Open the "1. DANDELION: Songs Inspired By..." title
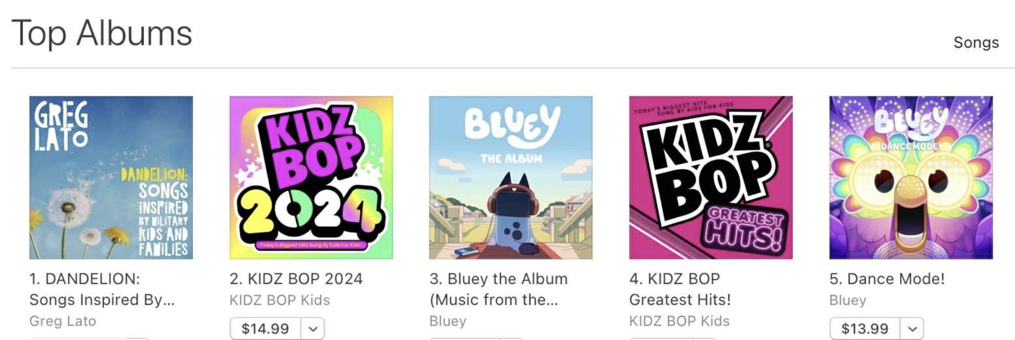Viewport: 1015px width, 340px height. 102,289
